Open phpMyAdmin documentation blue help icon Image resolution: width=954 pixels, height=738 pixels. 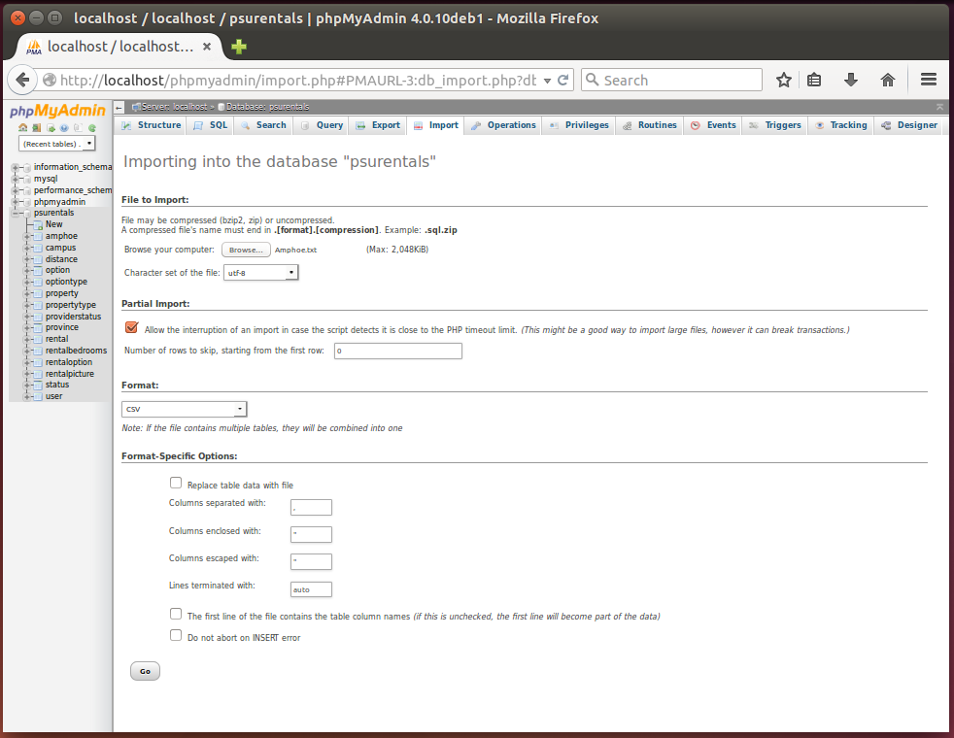coord(64,127)
